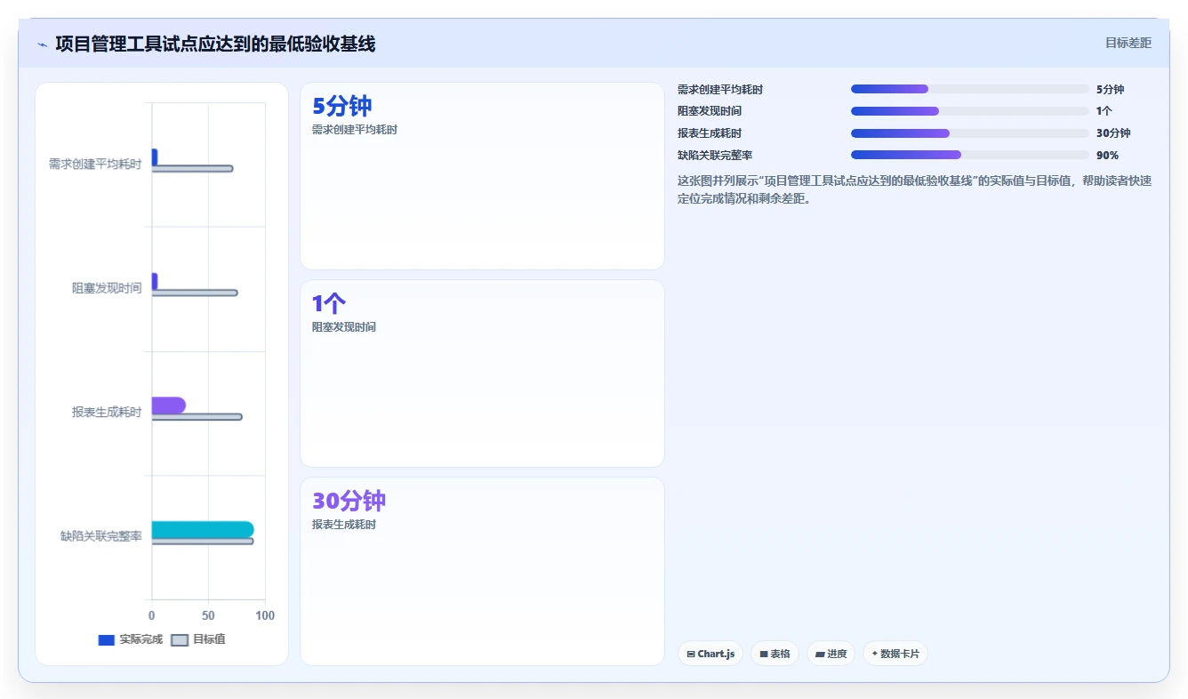Viewport: 1188px width, 699px height.
Task: Click the 缺陷关联完整率 chart axis label
Action: click(101, 536)
